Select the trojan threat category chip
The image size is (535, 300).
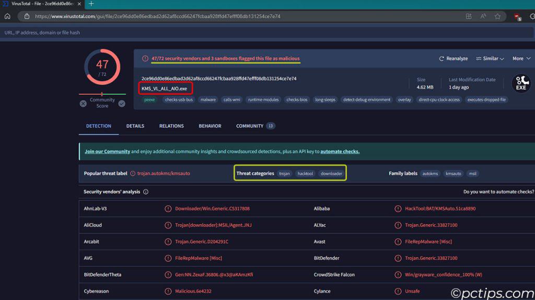[284, 173]
